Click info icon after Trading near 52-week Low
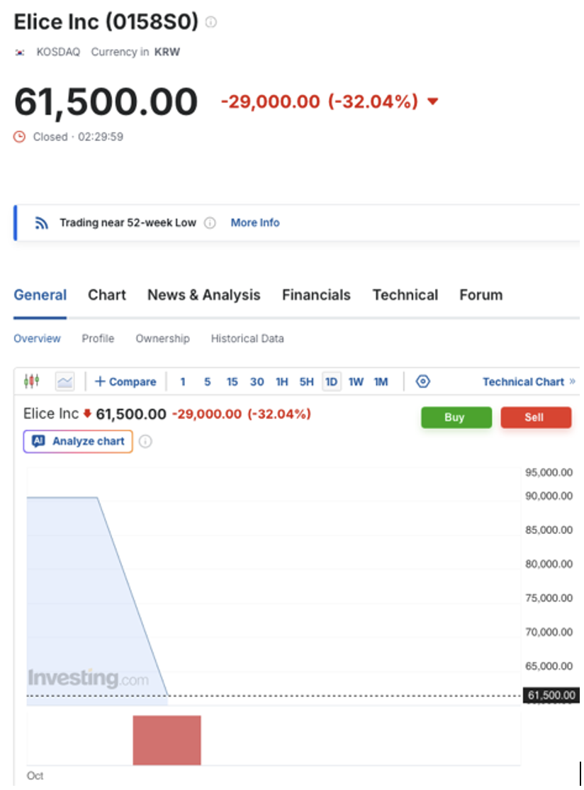 point(210,223)
